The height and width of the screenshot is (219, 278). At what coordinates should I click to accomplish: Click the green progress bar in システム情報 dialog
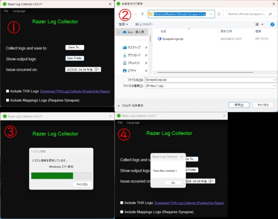coord(52,176)
